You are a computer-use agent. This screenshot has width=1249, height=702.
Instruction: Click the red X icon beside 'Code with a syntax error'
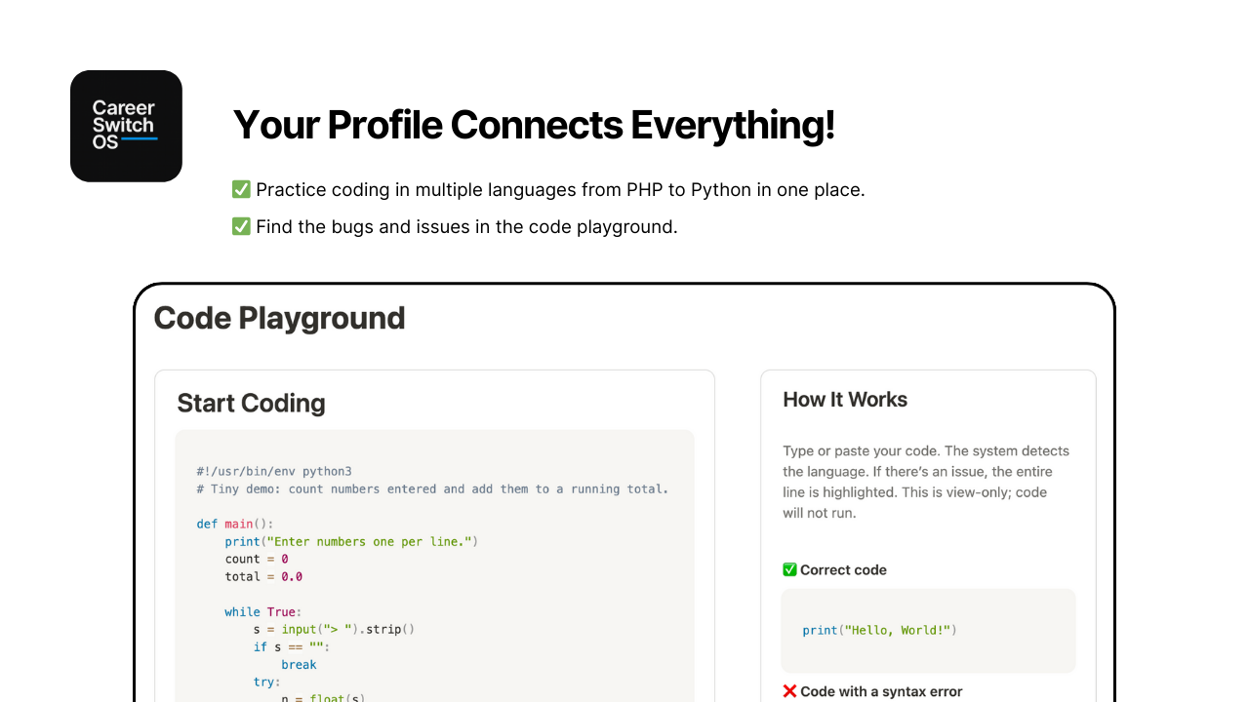790,691
